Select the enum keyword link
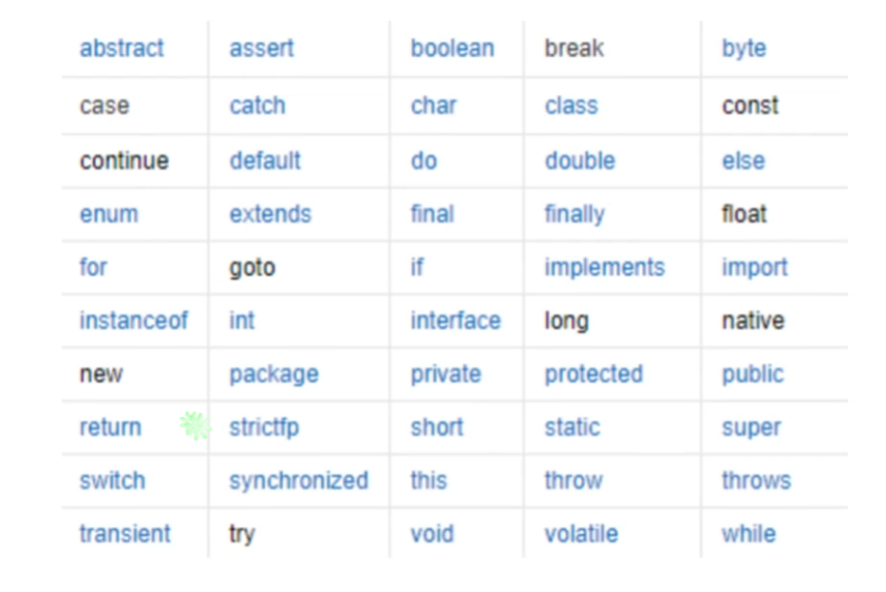The height and width of the screenshot is (592, 886). coord(109,215)
